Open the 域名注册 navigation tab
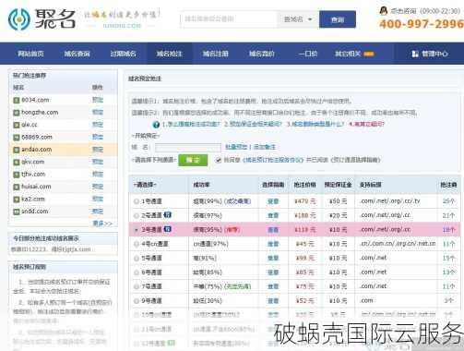Screen dimensions: 464x351 (x=216, y=54)
